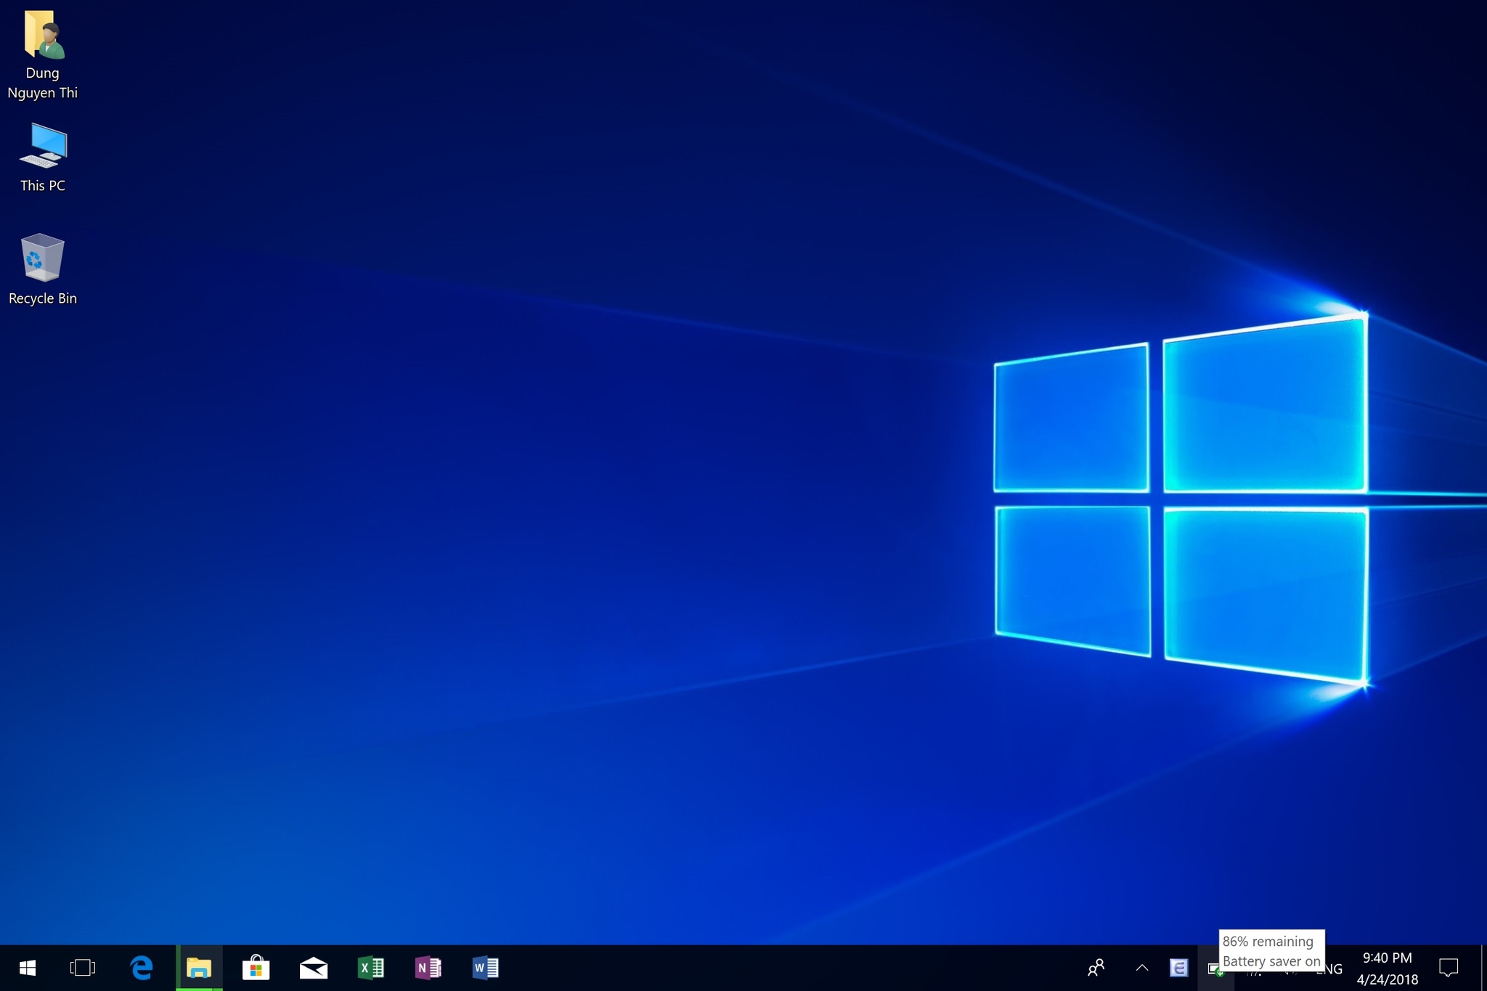
Task: Open the Microsoft Store app
Action: click(256, 968)
